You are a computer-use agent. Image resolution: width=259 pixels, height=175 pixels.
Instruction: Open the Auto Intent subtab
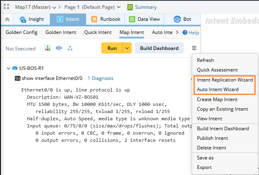coord(162,32)
